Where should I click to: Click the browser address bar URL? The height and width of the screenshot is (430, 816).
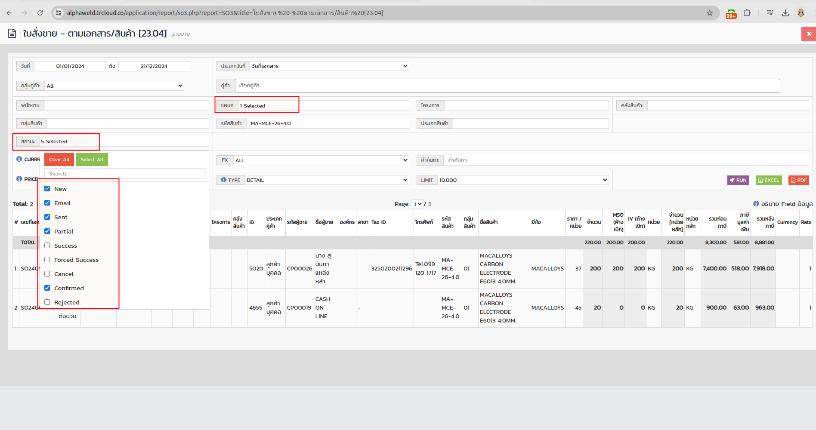[225, 13]
